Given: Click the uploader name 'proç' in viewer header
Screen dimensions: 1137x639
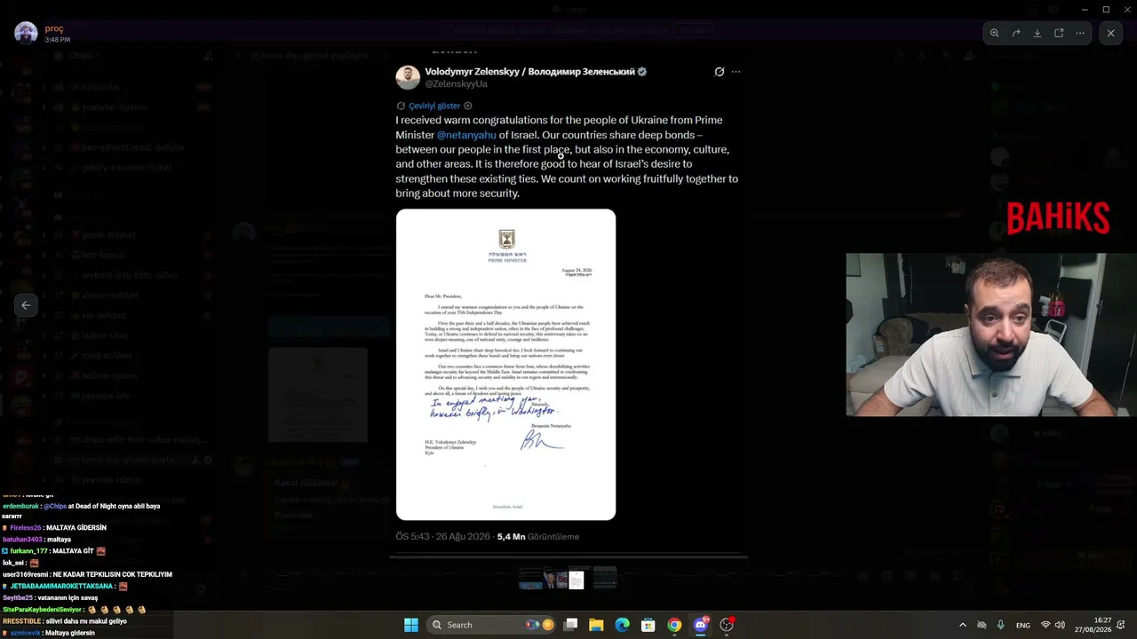Looking at the screenshot, I should coord(54,28).
